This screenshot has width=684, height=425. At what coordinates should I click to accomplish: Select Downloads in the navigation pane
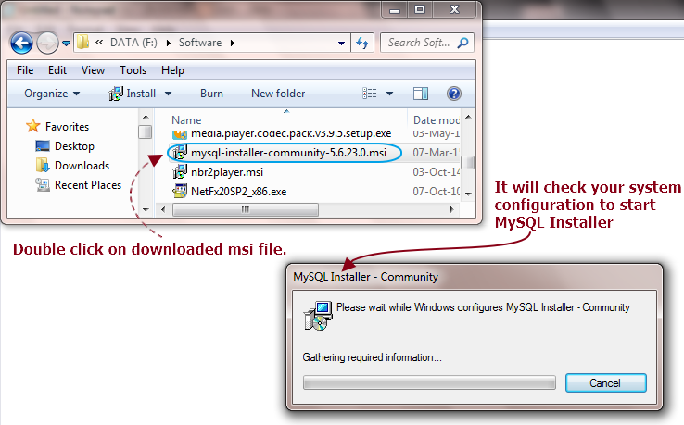pyautogui.click(x=82, y=166)
